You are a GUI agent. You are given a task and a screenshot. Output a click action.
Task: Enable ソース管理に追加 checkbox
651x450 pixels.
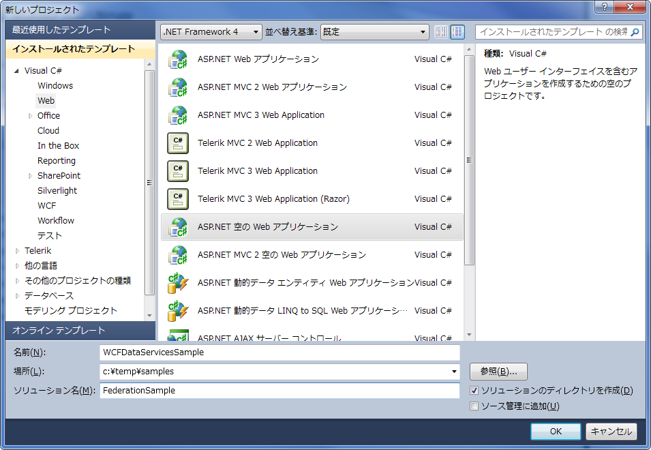pyautogui.click(x=474, y=406)
